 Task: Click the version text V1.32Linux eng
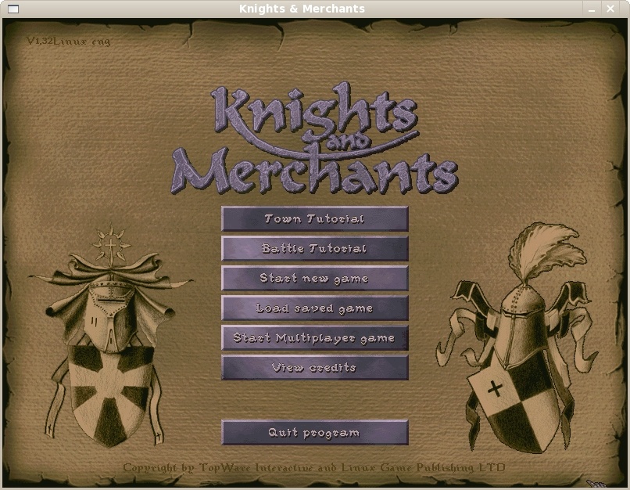coord(68,41)
